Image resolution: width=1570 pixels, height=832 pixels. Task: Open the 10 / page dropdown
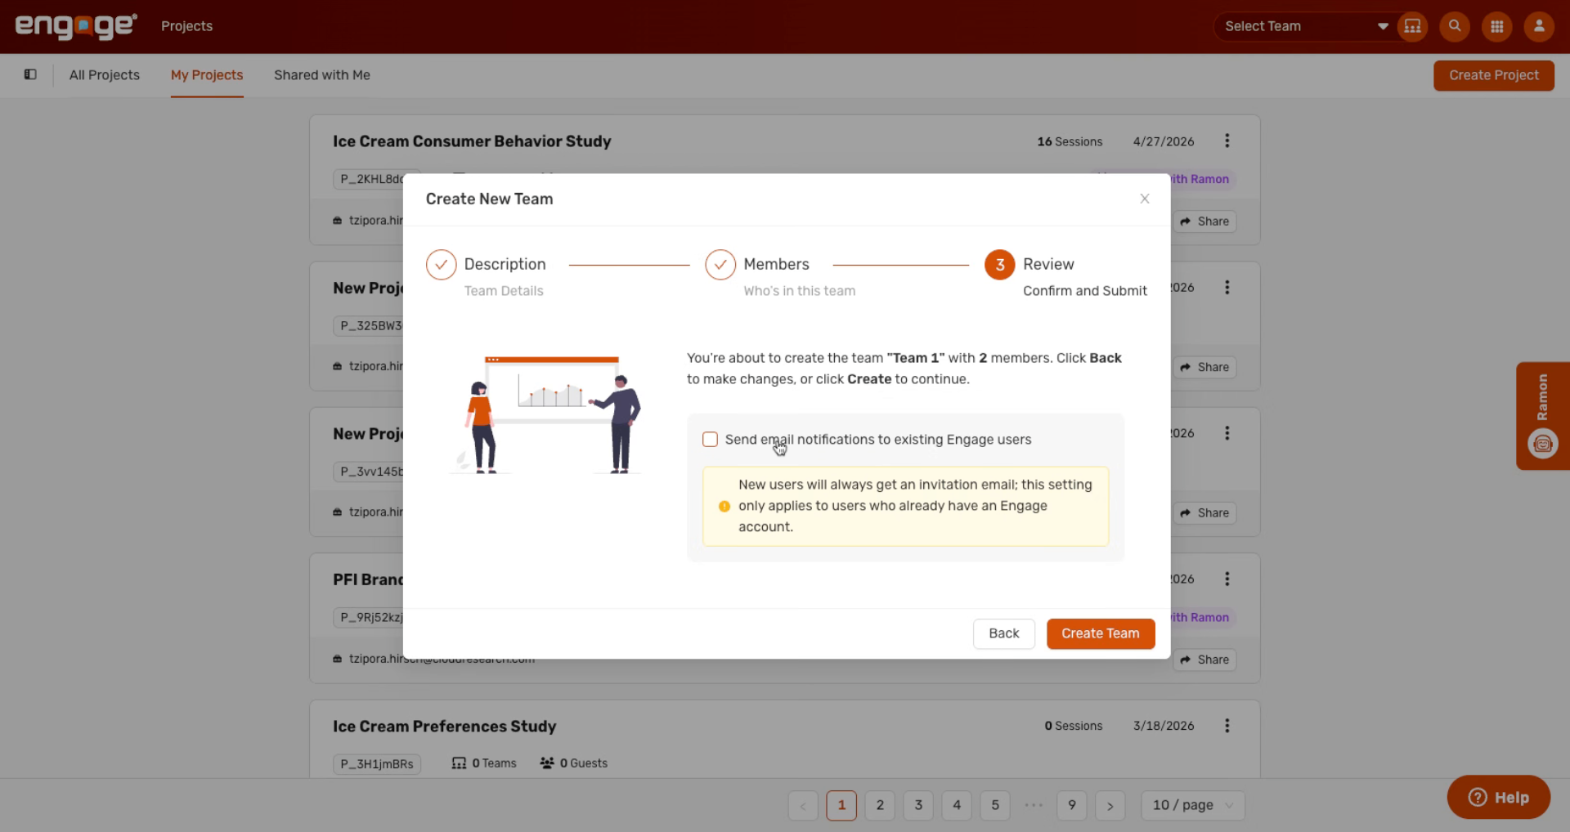[x=1193, y=805]
